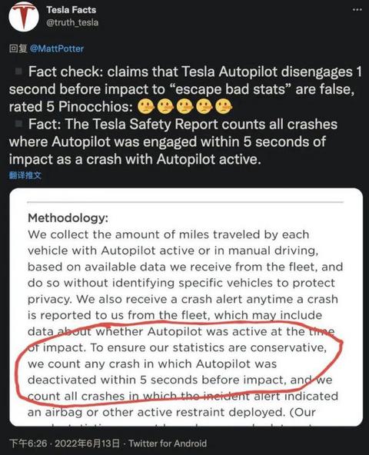Click the 回复 reply label

(18, 48)
